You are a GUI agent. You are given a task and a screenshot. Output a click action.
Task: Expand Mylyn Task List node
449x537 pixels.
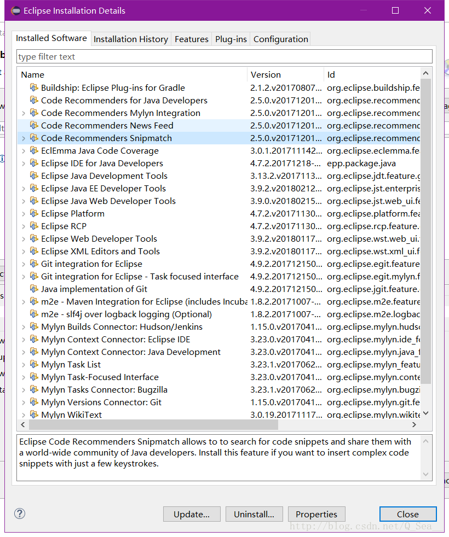(x=24, y=365)
